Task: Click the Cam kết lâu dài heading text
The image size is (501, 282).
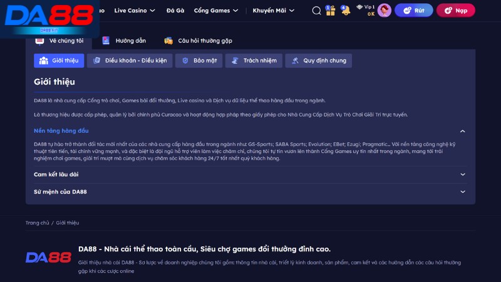Action: (x=56, y=175)
